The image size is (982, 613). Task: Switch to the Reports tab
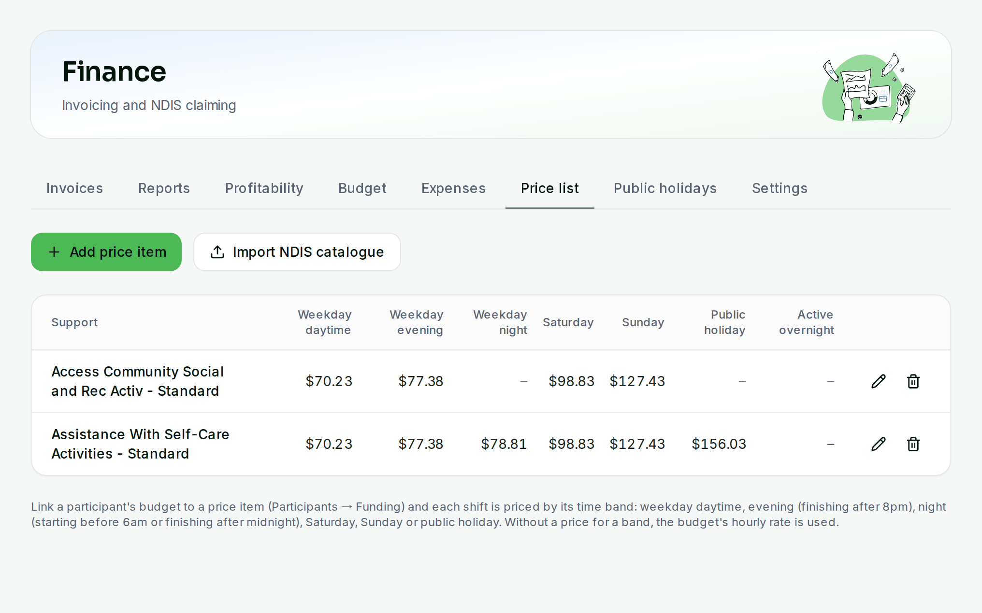(x=164, y=188)
